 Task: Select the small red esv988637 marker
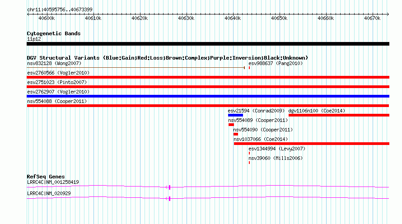click(x=249, y=68)
